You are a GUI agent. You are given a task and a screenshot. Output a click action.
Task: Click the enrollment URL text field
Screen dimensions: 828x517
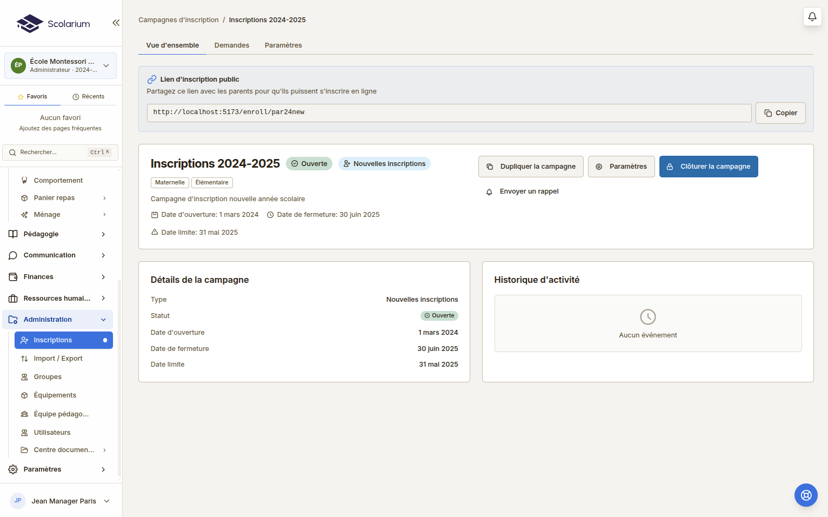[x=449, y=112]
